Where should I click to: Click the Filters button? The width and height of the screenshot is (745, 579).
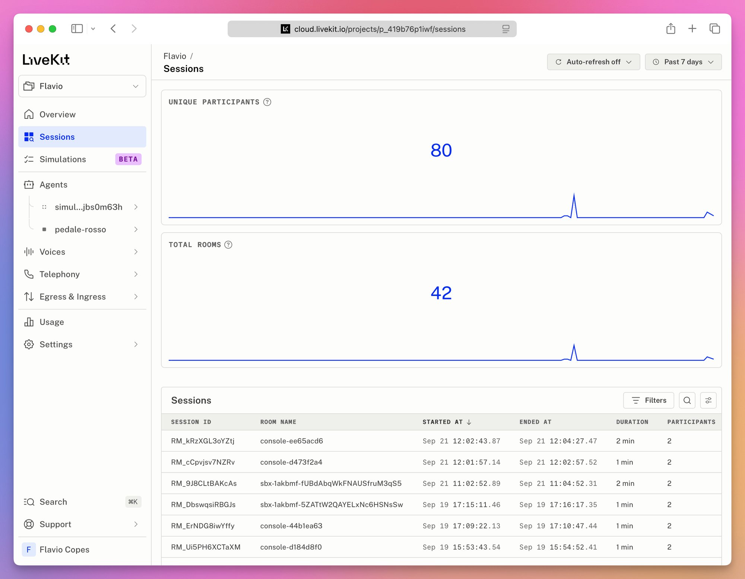[649, 400]
